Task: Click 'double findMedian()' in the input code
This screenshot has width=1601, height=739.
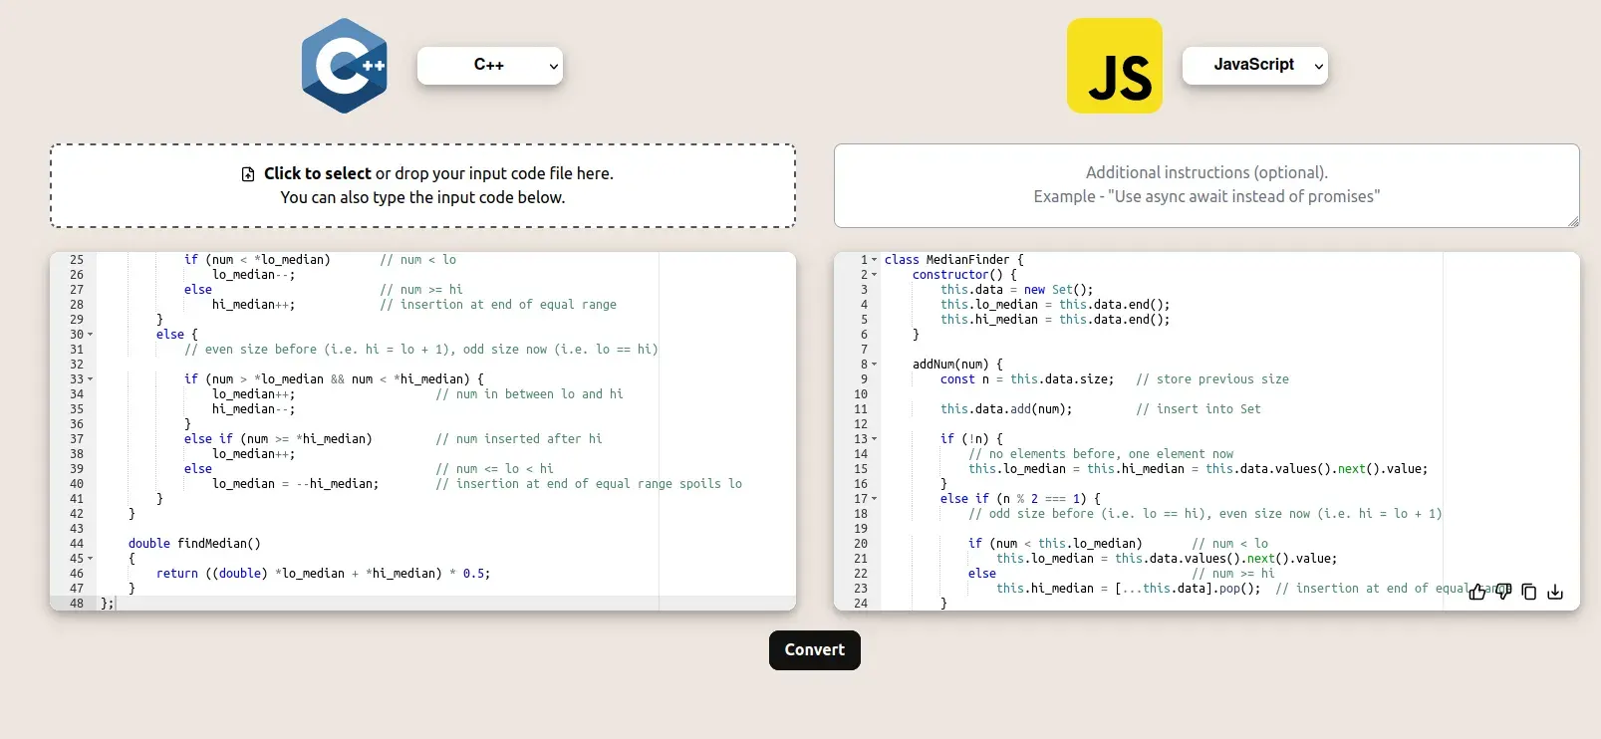Action: [x=194, y=544]
